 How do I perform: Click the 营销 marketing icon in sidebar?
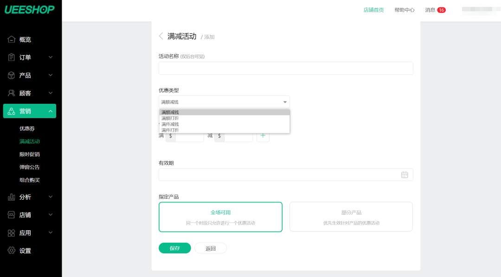pyautogui.click(x=12, y=111)
